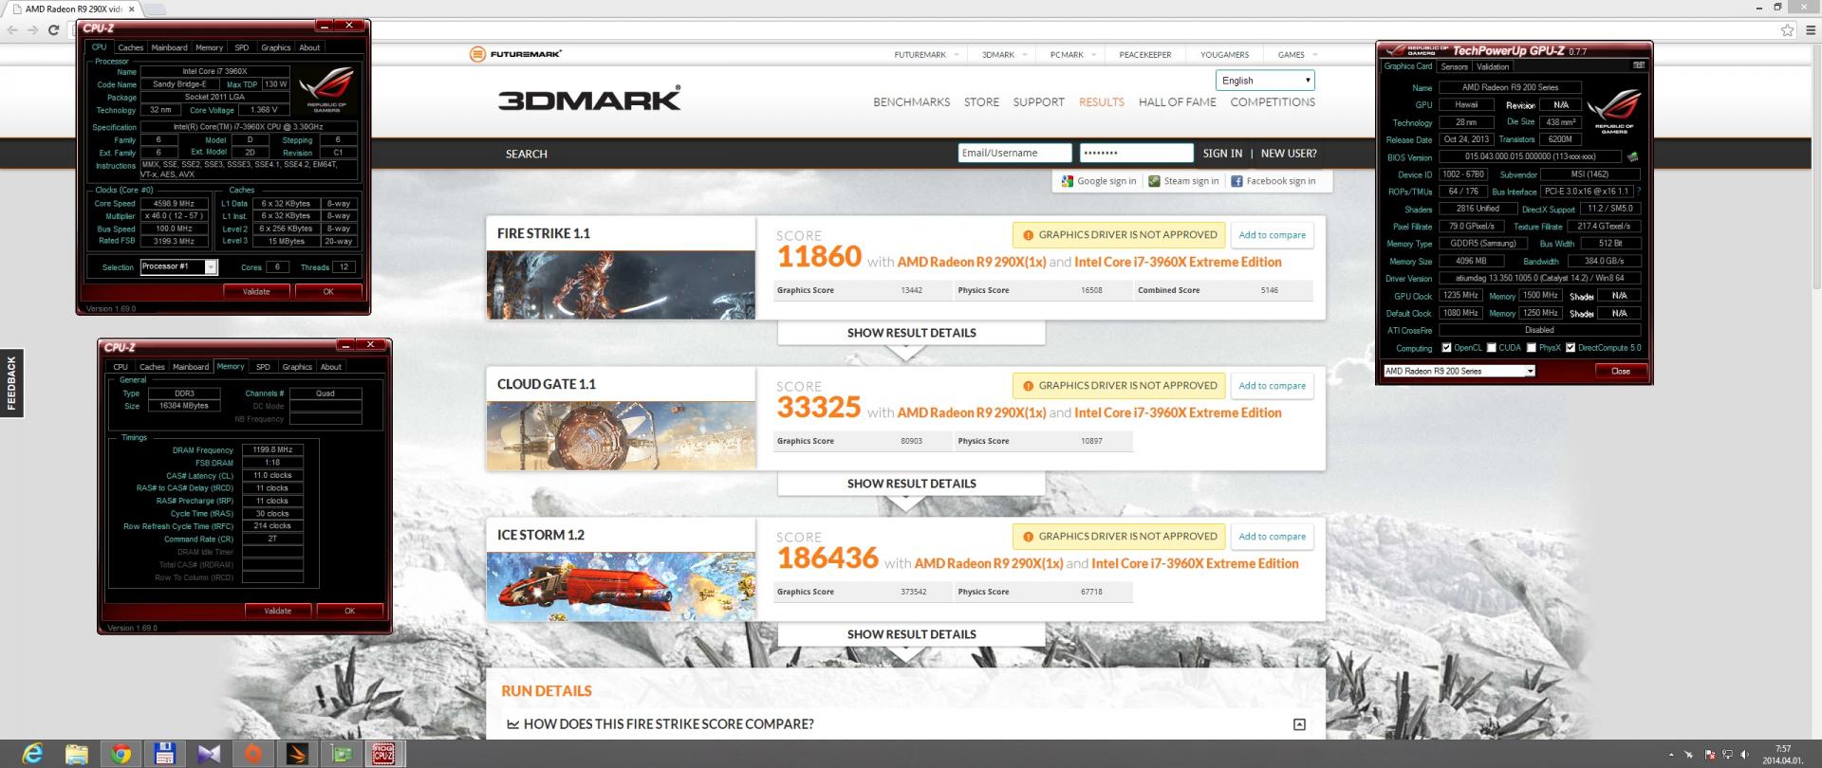Image resolution: width=1822 pixels, height=768 pixels.
Task: Click OK in the CPU-Z memory window
Action: coord(350,611)
